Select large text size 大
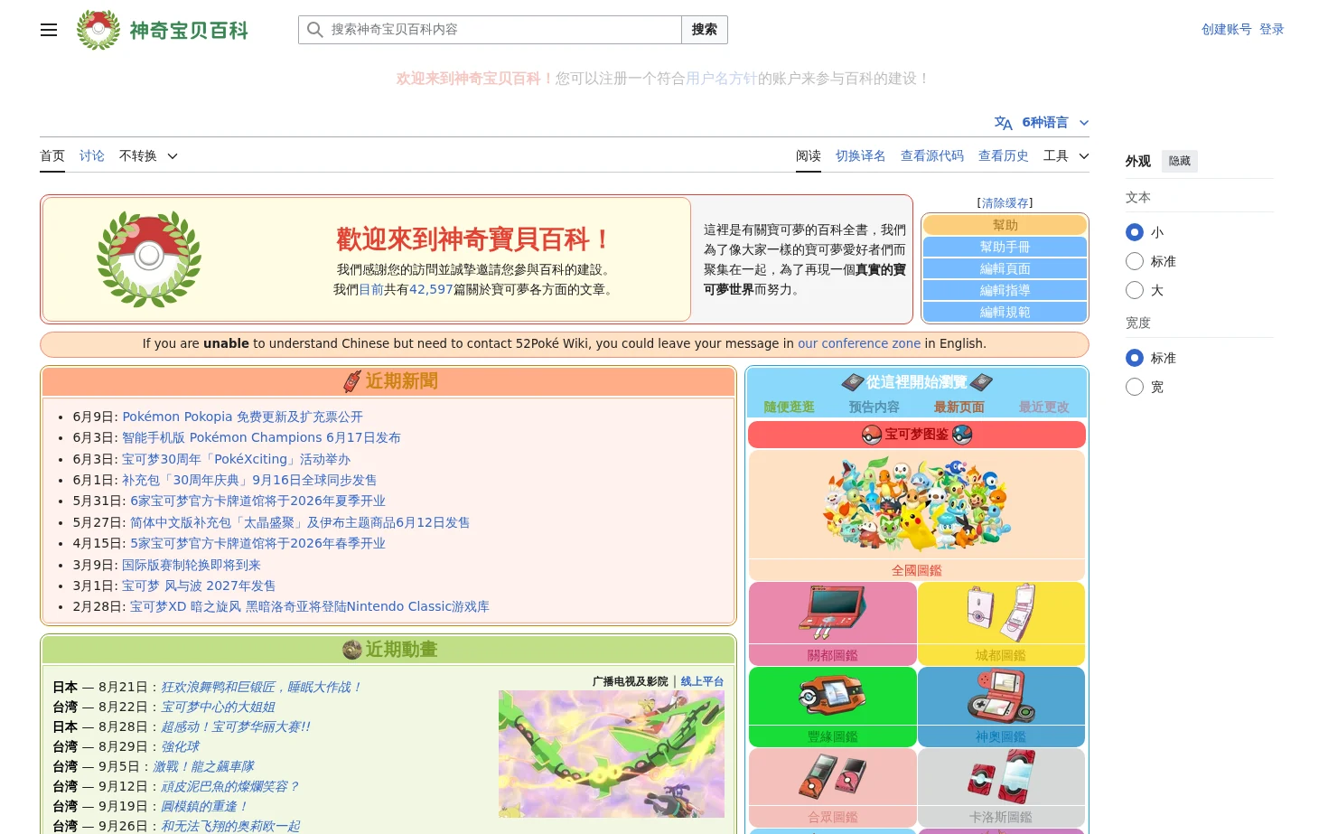 [1135, 290]
